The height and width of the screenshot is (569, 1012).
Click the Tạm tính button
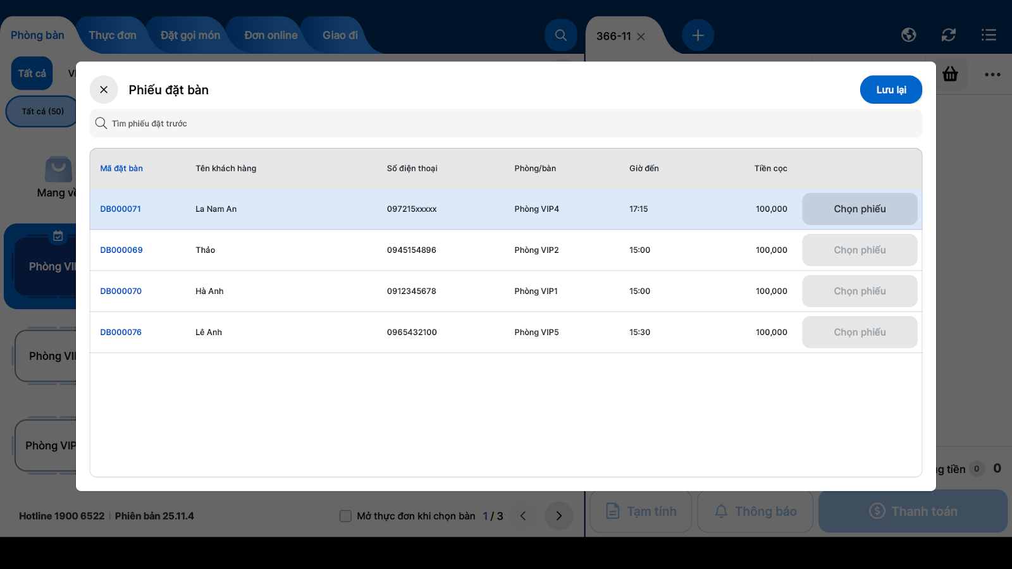pyautogui.click(x=641, y=511)
